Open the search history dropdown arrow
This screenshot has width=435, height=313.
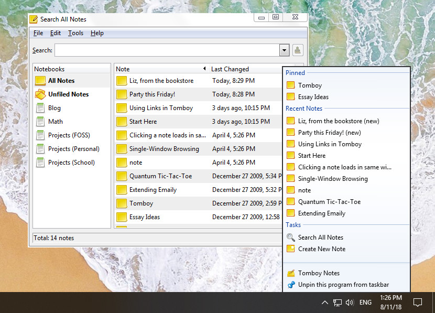point(285,50)
